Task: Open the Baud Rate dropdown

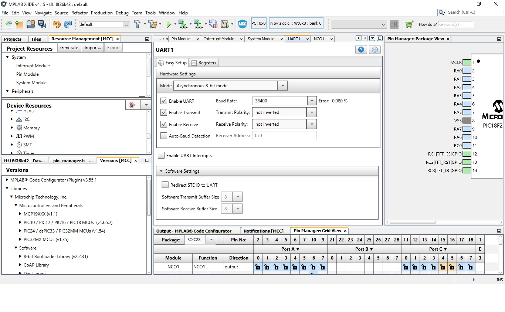Action: [x=312, y=101]
